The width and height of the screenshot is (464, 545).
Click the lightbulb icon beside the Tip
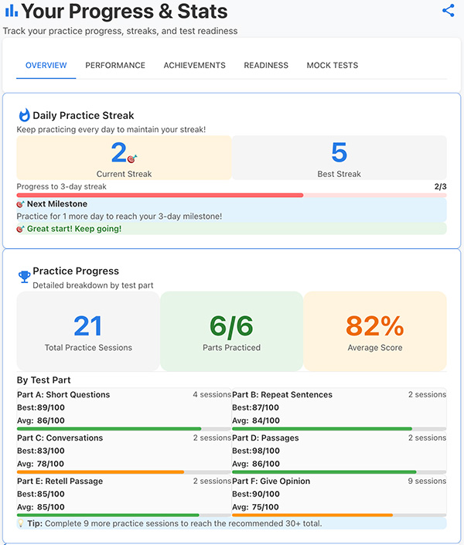[x=21, y=523]
